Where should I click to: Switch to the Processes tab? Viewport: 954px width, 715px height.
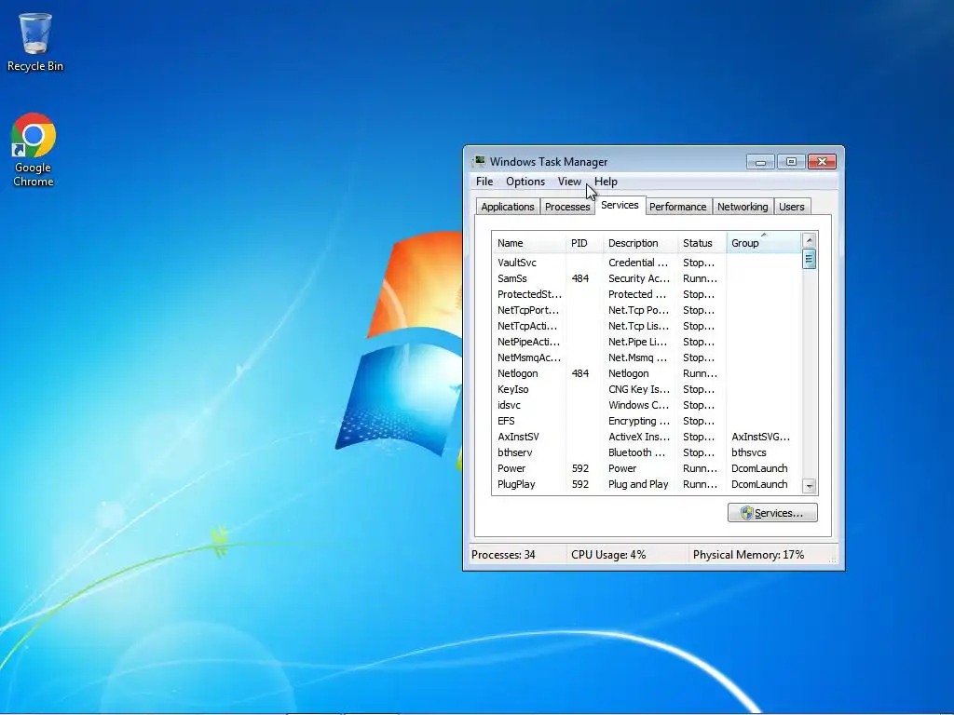[567, 207]
